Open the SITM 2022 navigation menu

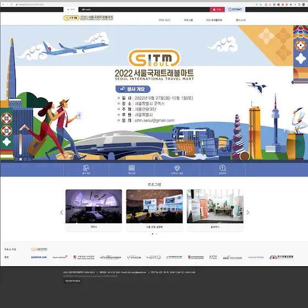(x=164, y=20)
